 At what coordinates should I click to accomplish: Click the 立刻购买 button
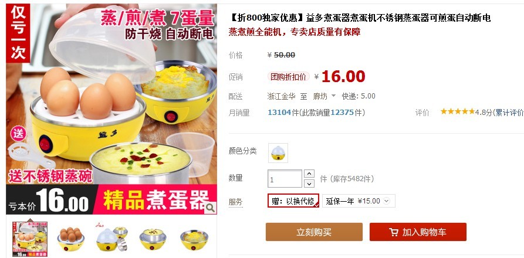[314, 232]
